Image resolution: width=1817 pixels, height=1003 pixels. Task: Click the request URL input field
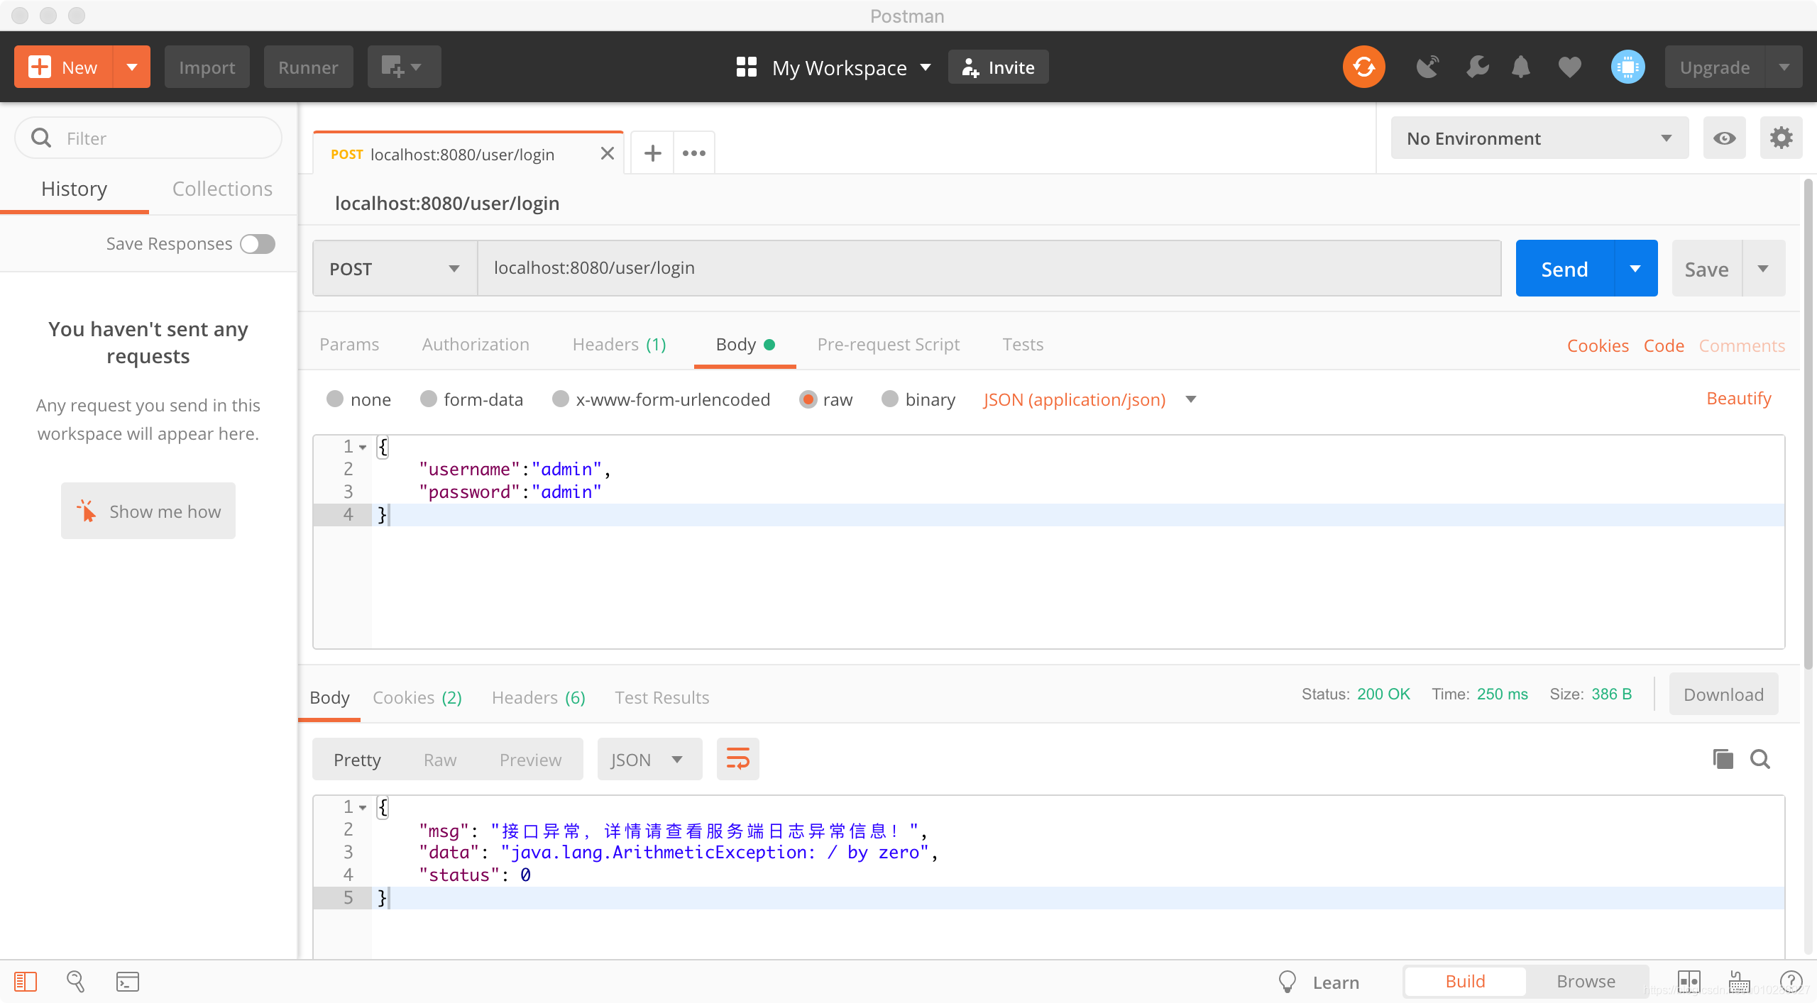pos(989,268)
